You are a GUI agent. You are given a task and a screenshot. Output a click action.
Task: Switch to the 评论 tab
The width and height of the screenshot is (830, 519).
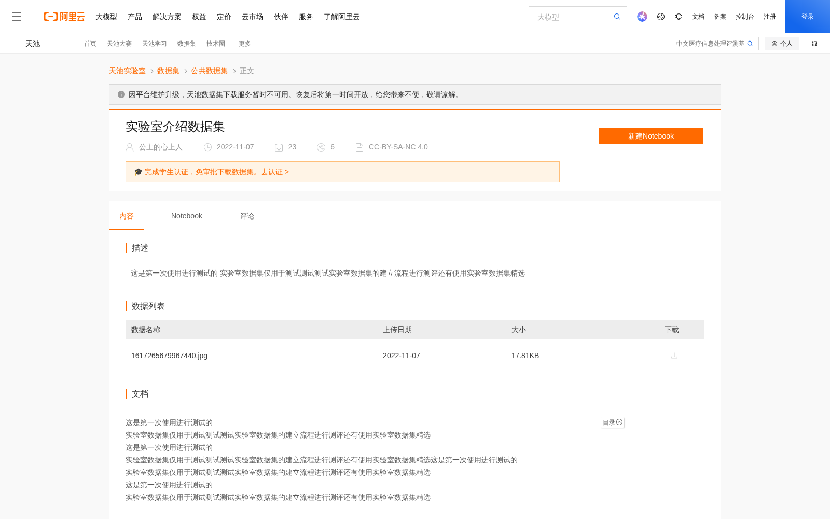coord(247,216)
